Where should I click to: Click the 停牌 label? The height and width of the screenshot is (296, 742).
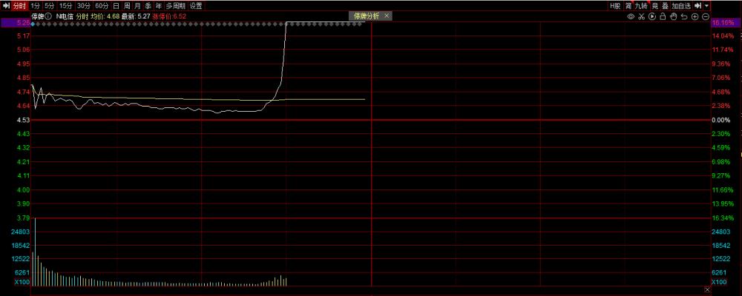[38, 16]
